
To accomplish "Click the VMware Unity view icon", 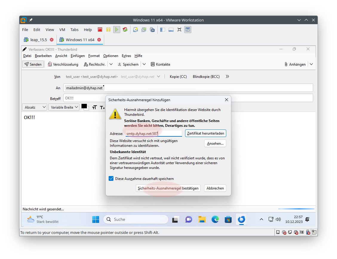I will [188, 30].
